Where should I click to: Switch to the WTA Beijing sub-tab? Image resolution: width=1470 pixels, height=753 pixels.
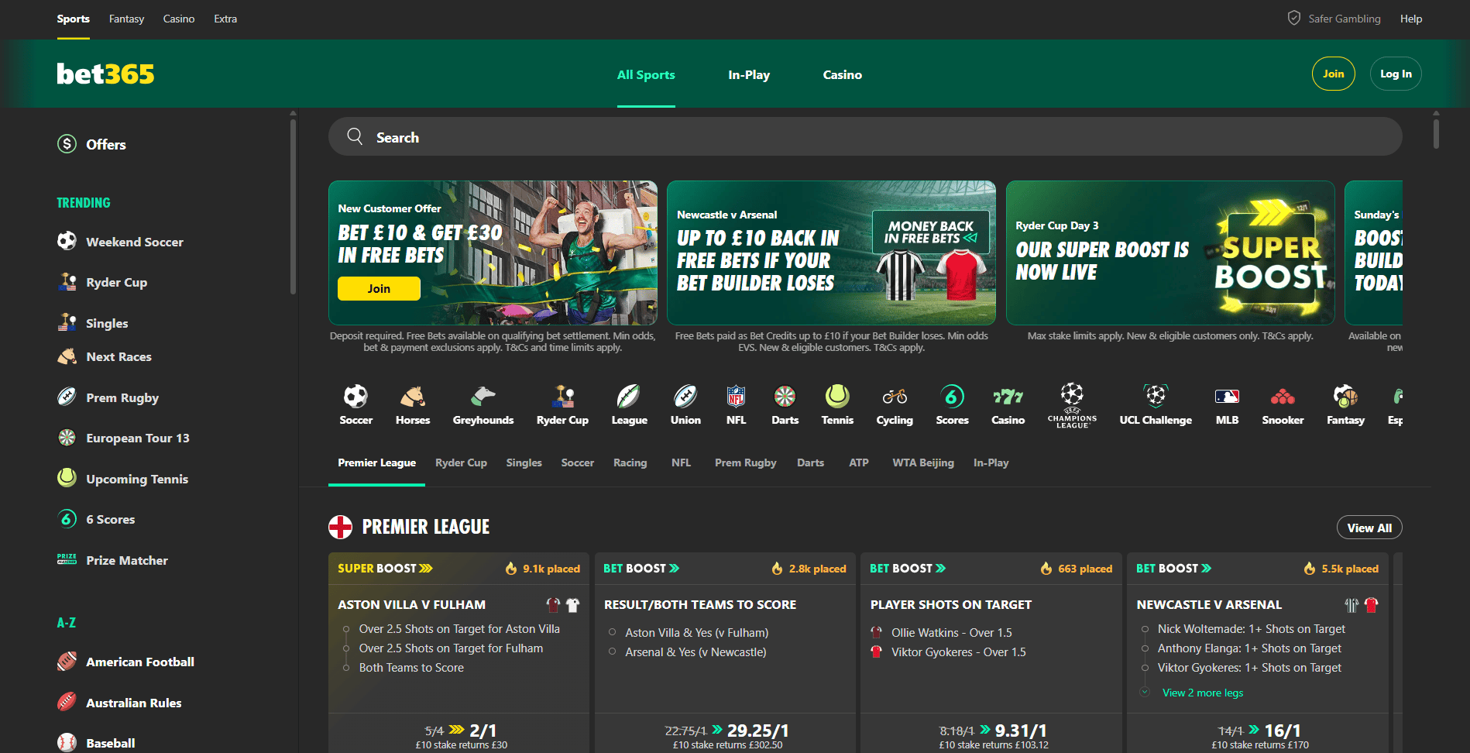click(x=922, y=462)
